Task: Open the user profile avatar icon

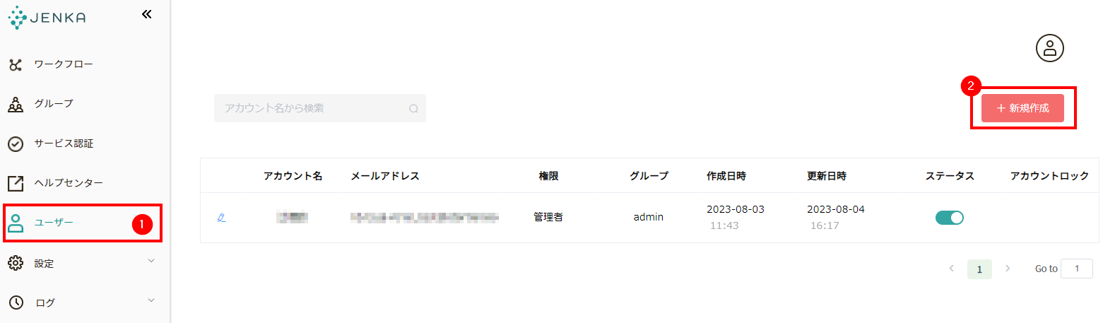Action: point(1049,48)
